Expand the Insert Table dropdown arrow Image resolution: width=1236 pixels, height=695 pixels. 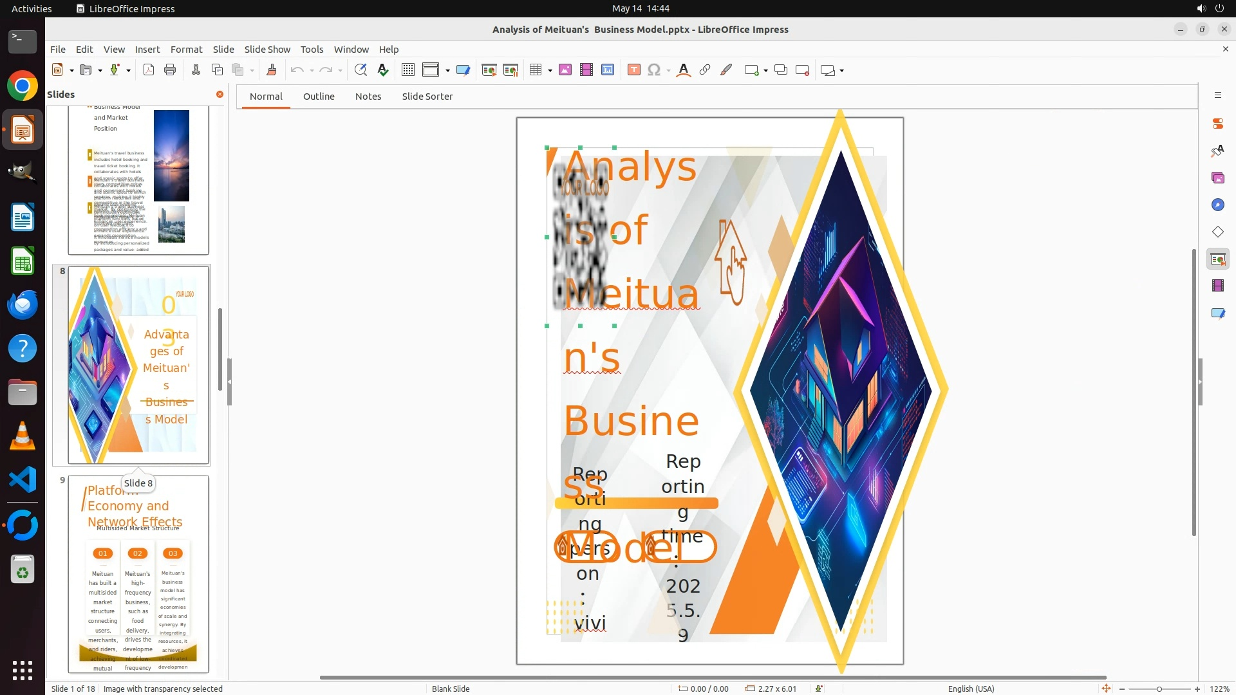point(550,70)
